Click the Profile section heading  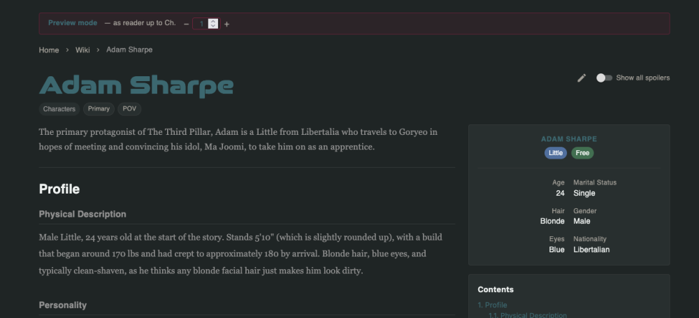59,189
